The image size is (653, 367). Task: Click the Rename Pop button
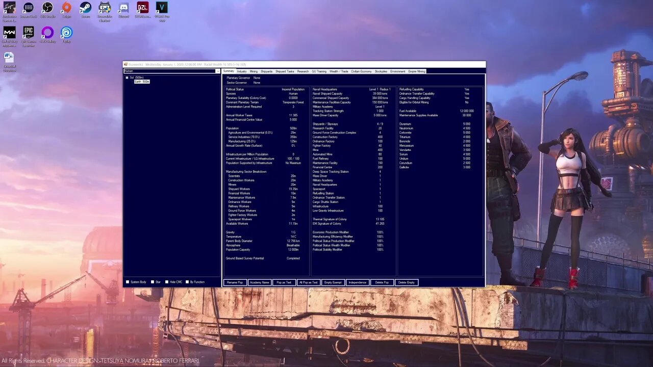(x=235, y=282)
